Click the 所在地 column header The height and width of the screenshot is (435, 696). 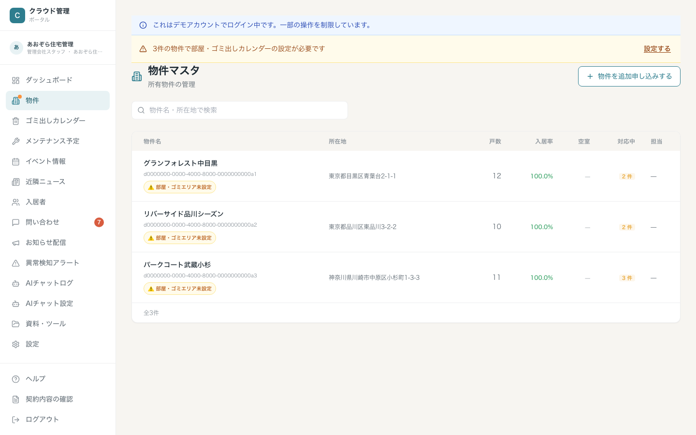[337, 142]
